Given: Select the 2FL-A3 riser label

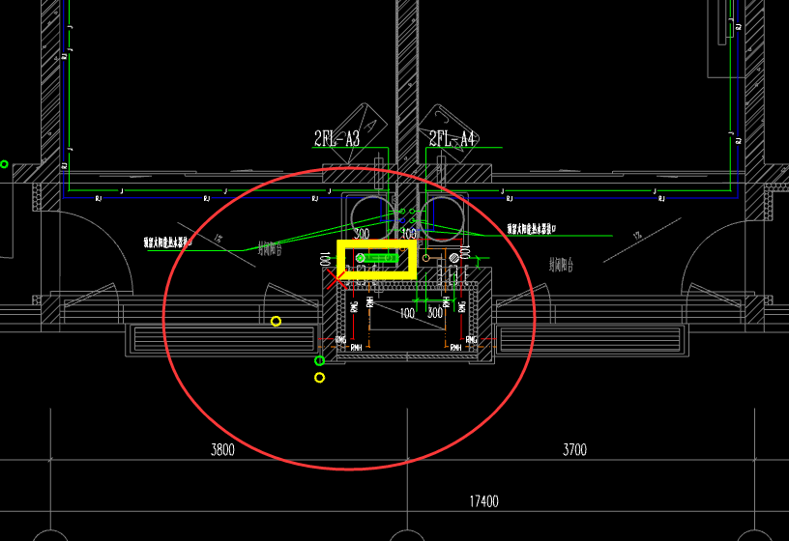Looking at the screenshot, I should coord(336,139).
